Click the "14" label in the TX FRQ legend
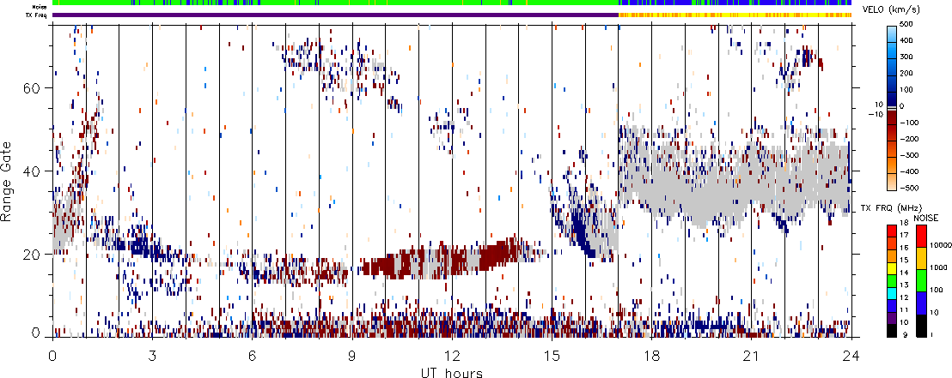Screen dimensions: 952x378 (x=905, y=273)
